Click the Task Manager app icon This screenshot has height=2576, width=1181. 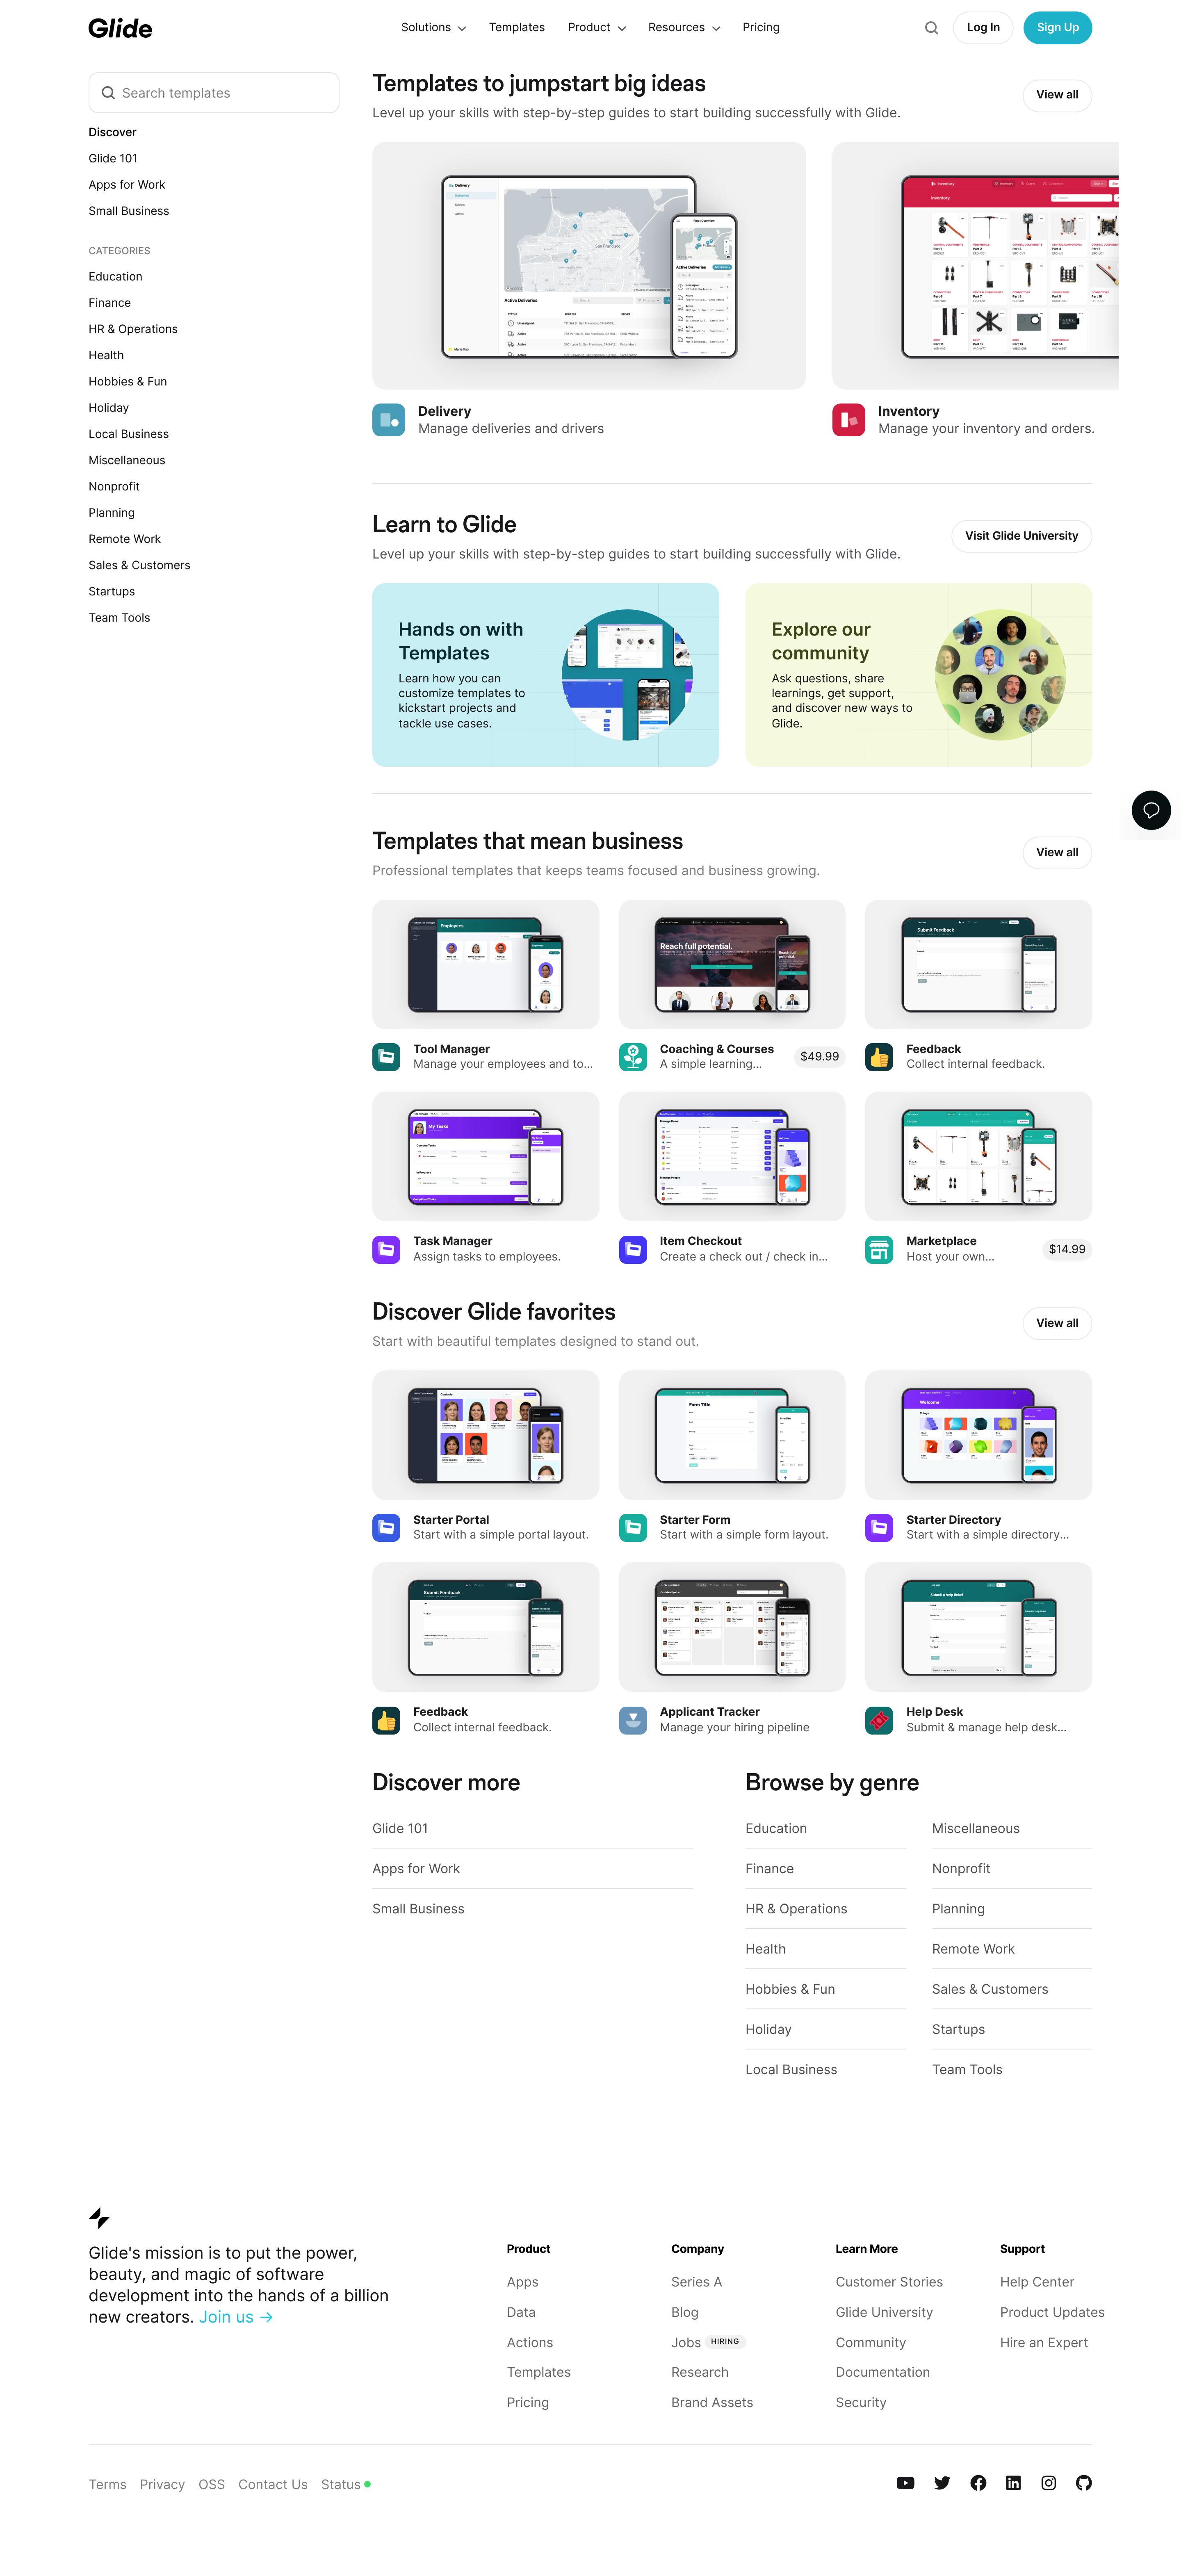tap(386, 1249)
